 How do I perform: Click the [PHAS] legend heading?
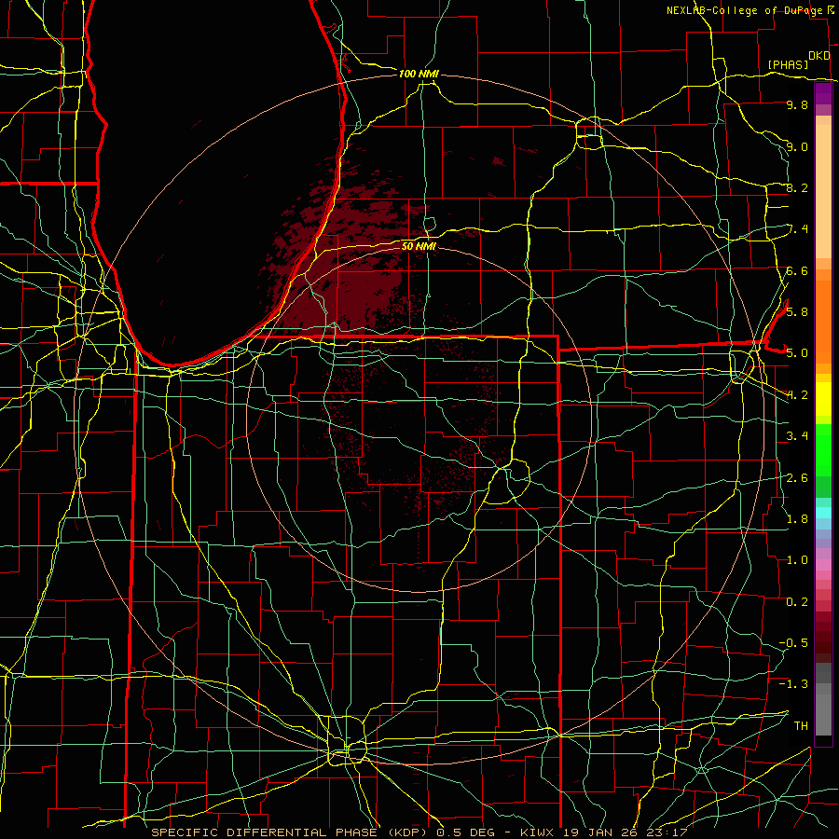point(788,64)
